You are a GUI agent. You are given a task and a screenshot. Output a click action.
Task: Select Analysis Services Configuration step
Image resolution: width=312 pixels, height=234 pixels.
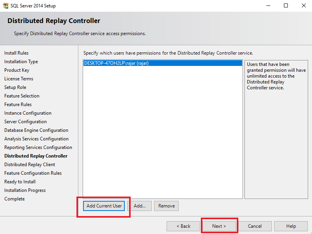pos(36,139)
